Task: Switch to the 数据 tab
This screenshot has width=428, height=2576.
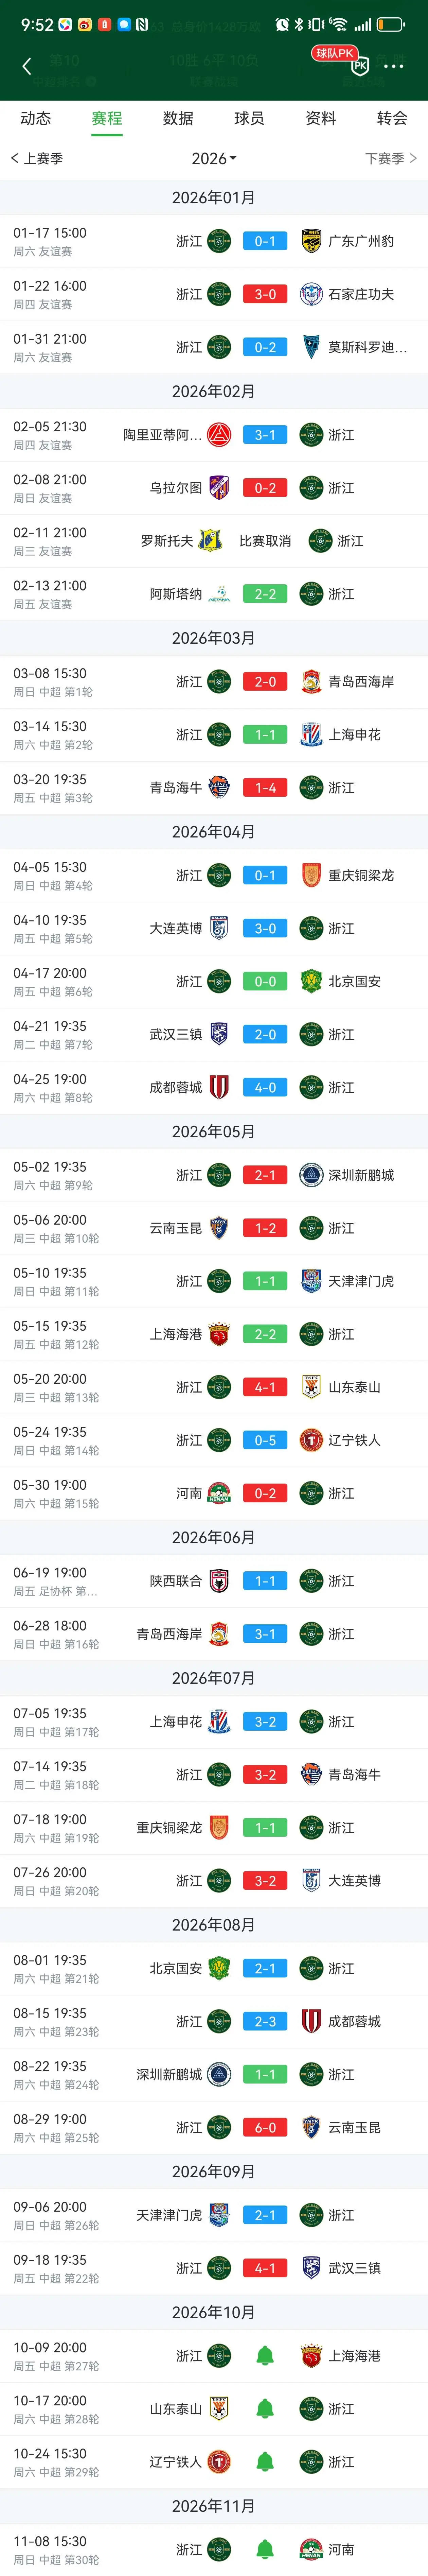Action: point(178,118)
